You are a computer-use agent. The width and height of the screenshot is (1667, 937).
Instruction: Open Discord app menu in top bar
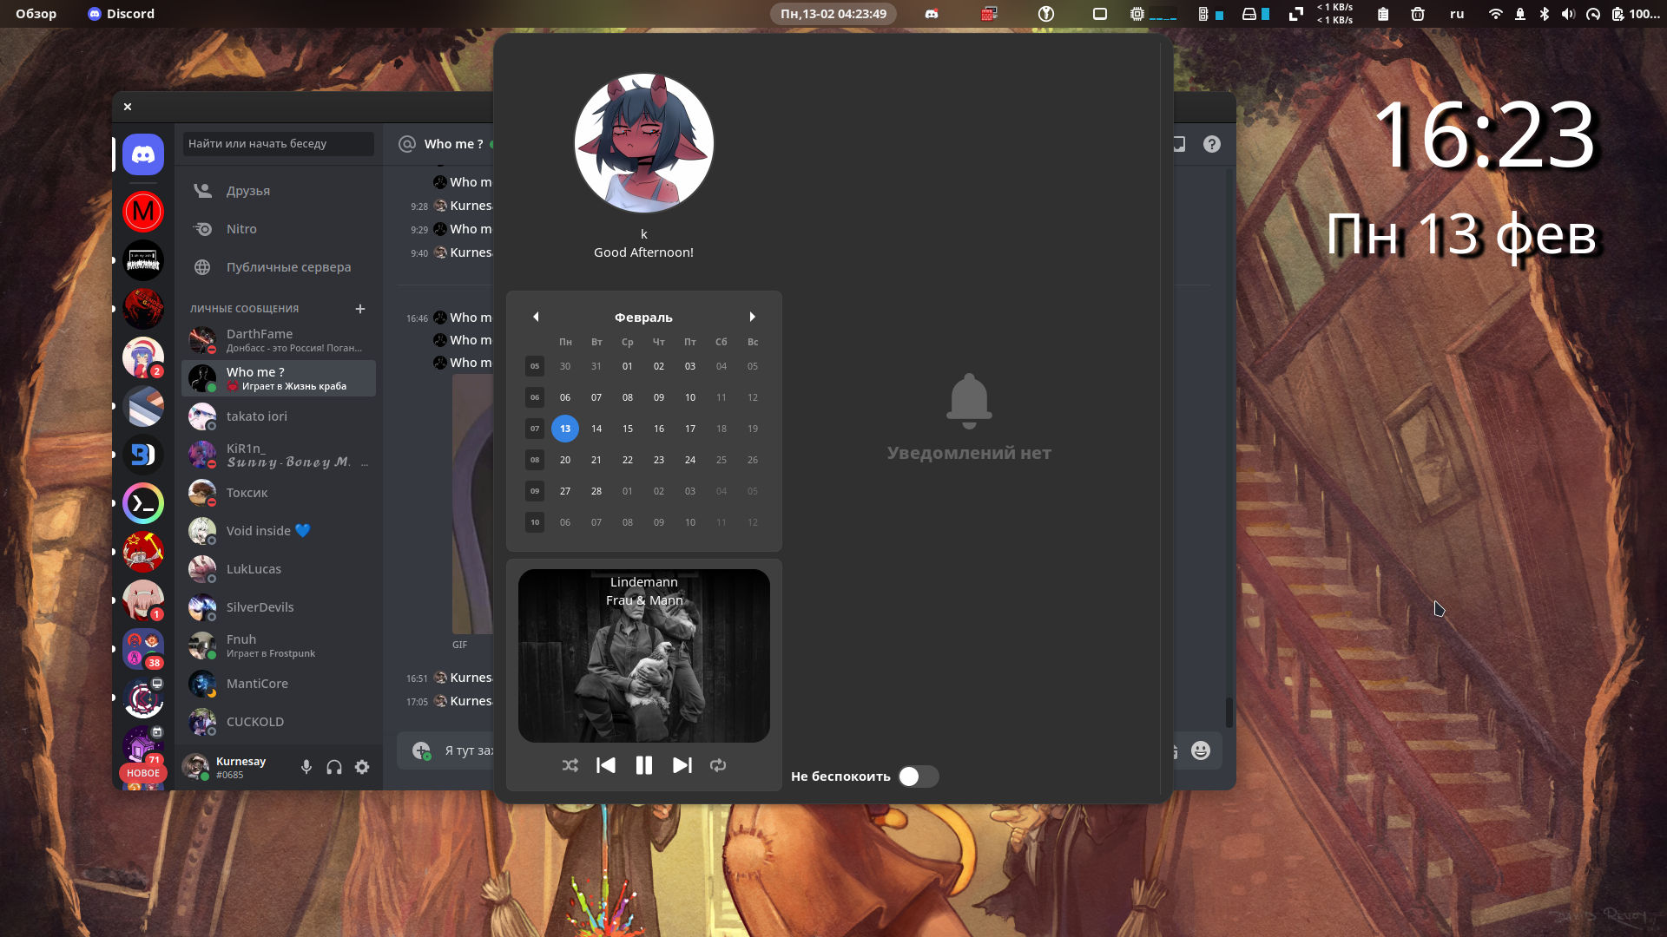[122, 14]
